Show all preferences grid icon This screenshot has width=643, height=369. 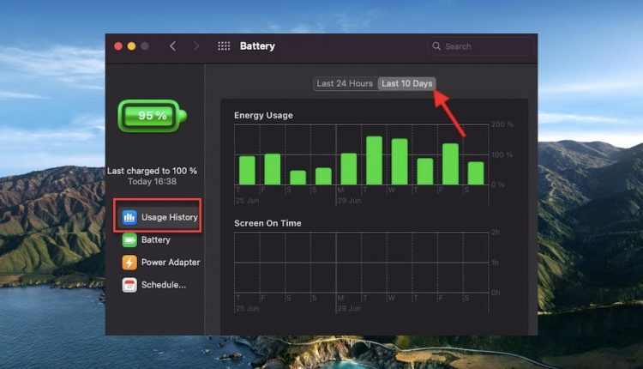224,46
